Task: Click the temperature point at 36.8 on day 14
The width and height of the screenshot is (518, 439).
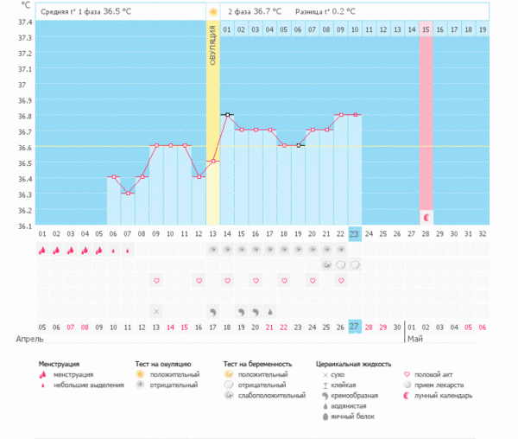Action: pyautogui.click(x=227, y=114)
